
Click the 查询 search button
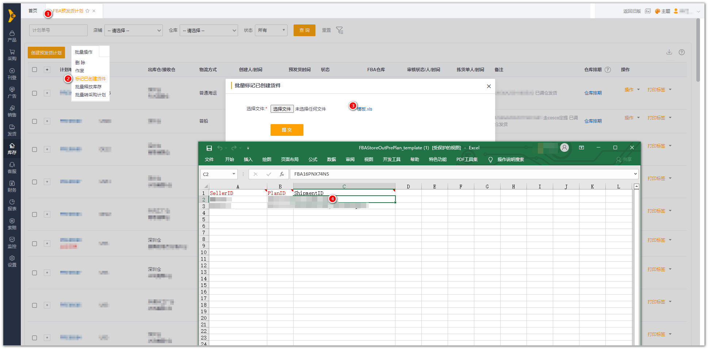[305, 30]
